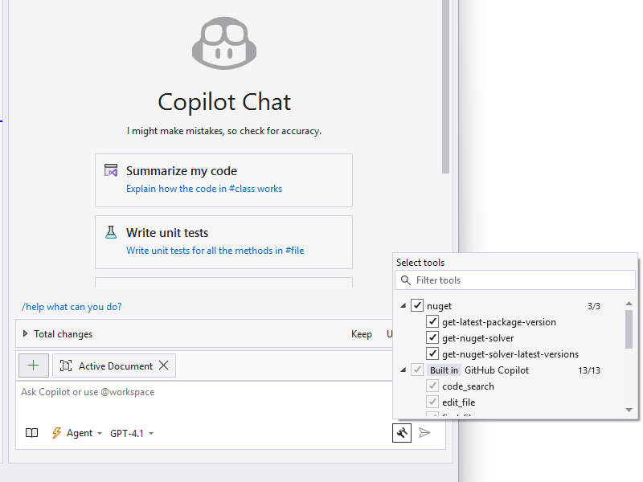643x482 pixels.
Task: Uncheck the get-nuget-solver tool
Action: point(432,337)
